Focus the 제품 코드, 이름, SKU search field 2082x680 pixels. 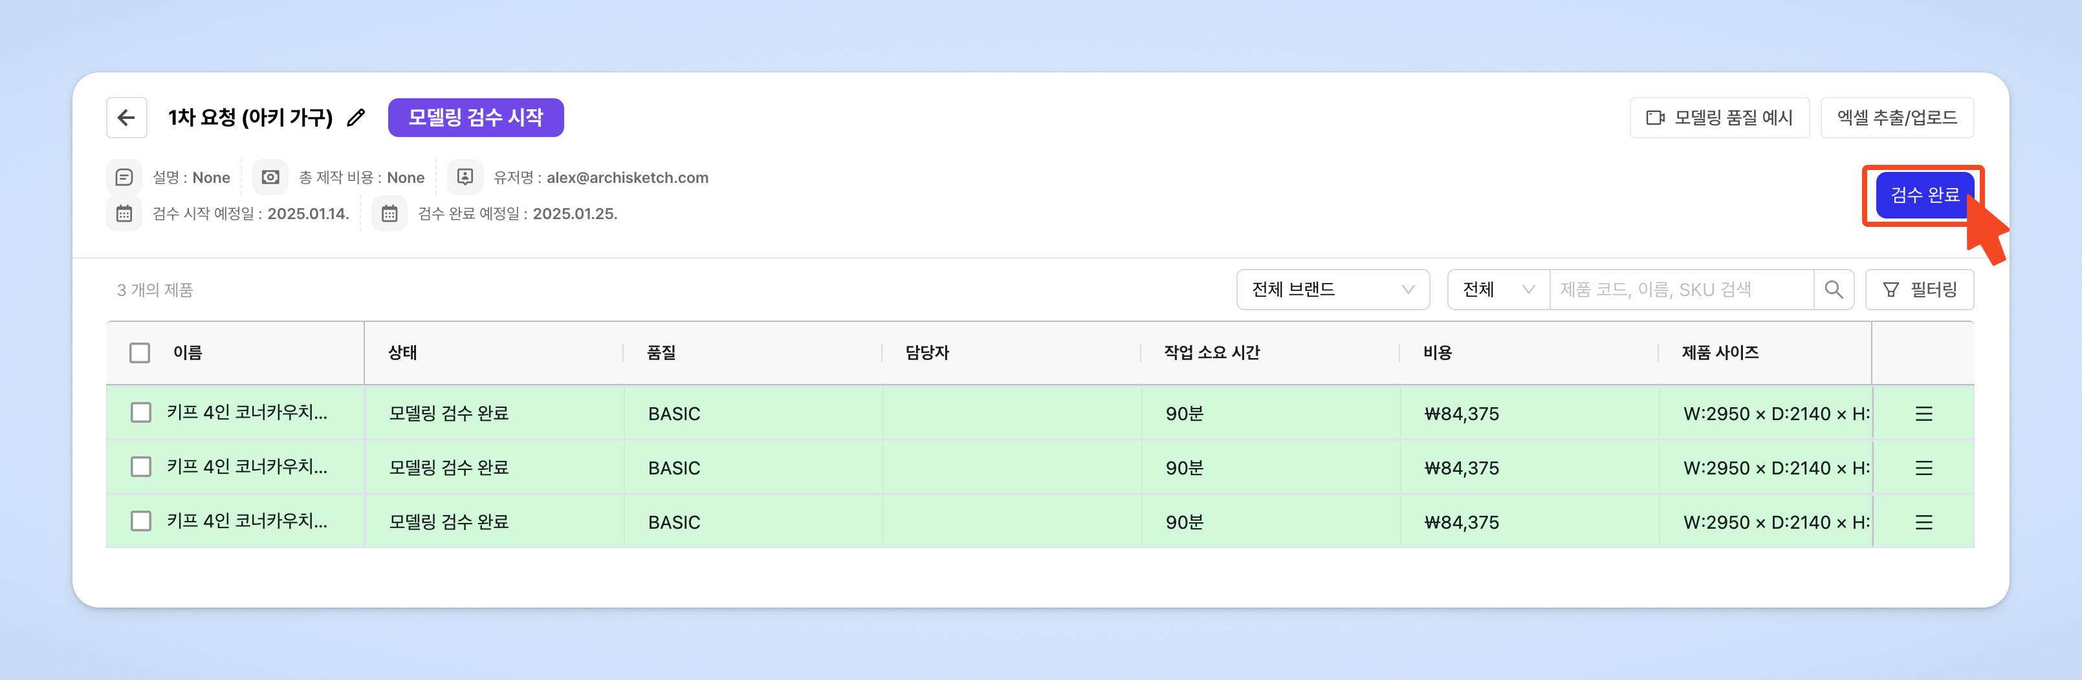(1680, 290)
